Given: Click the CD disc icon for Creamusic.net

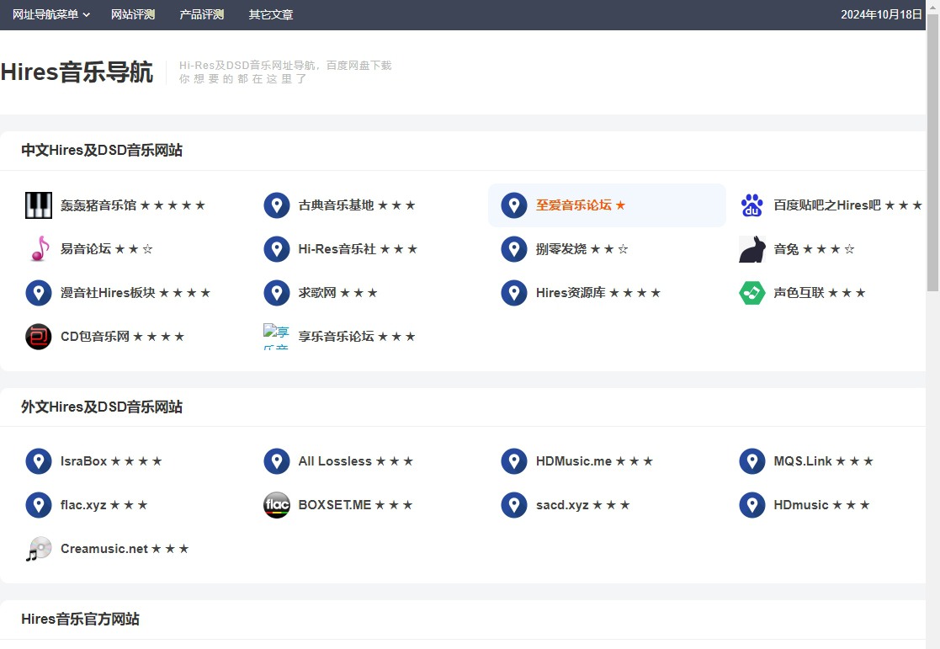Looking at the screenshot, I should click(x=39, y=549).
